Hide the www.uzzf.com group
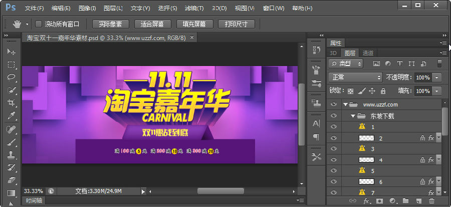 (334, 104)
